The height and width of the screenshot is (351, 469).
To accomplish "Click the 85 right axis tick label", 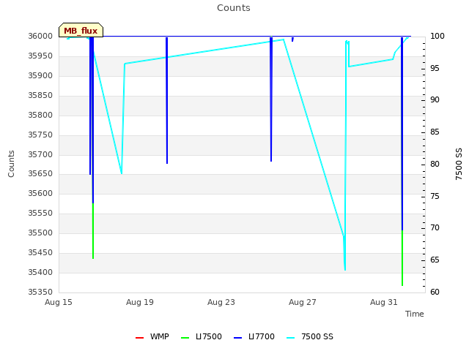I will (x=435, y=132).
